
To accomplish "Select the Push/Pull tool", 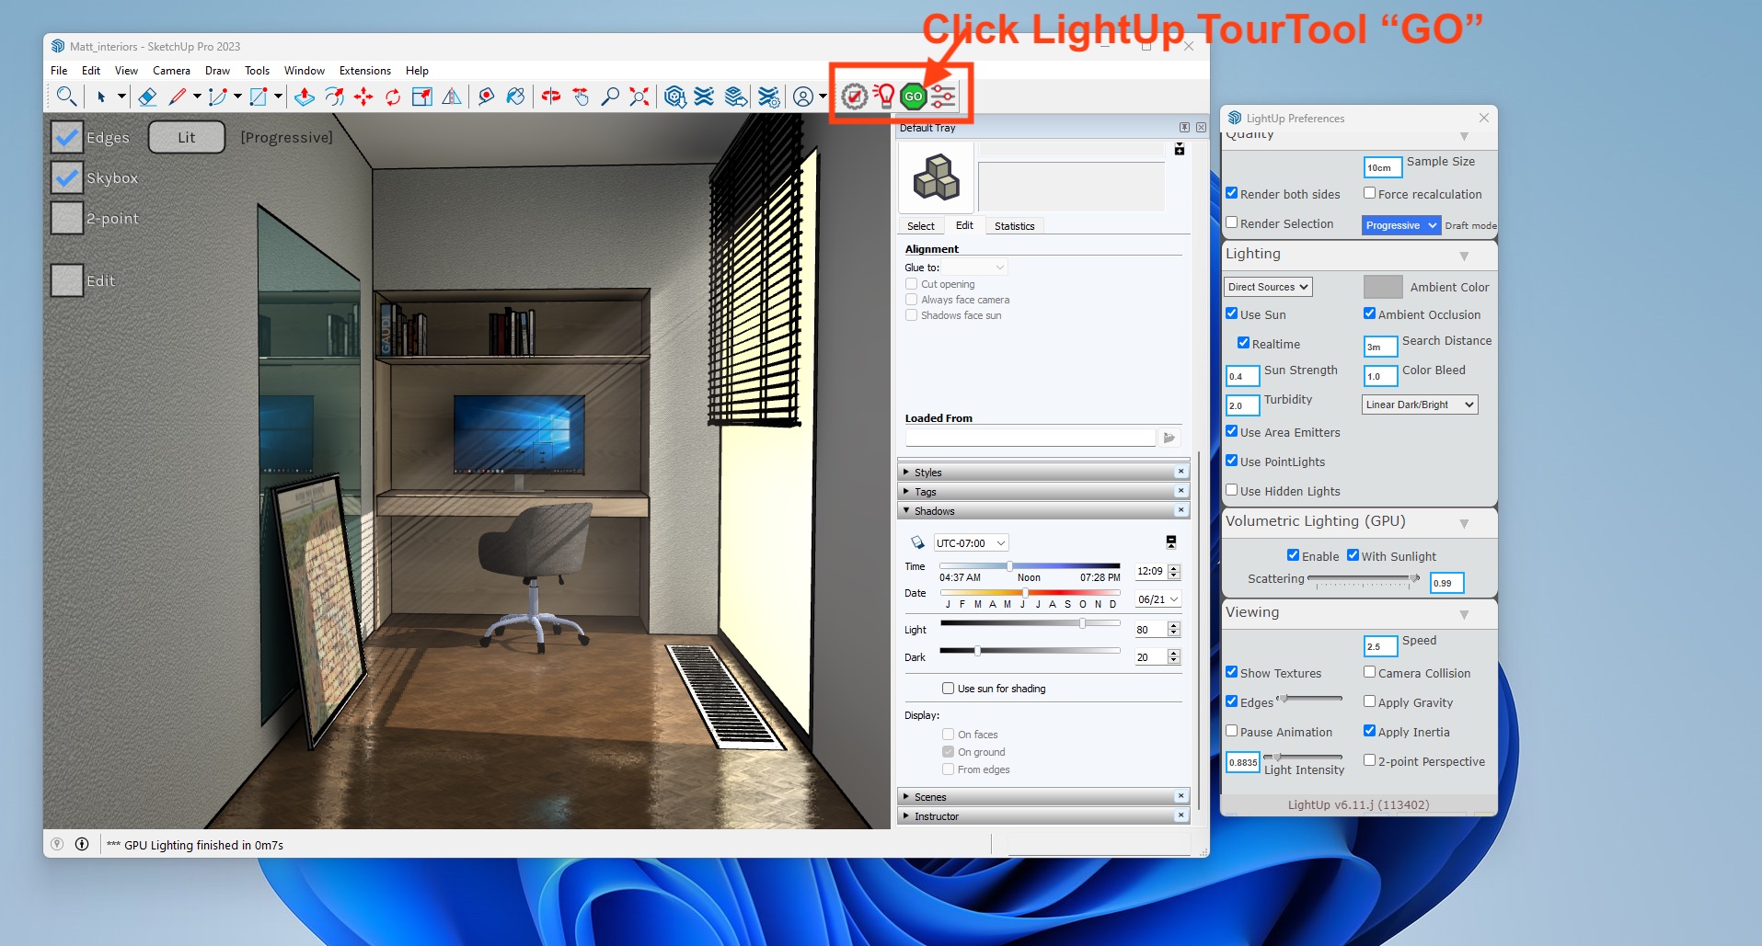I will pos(305,97).
